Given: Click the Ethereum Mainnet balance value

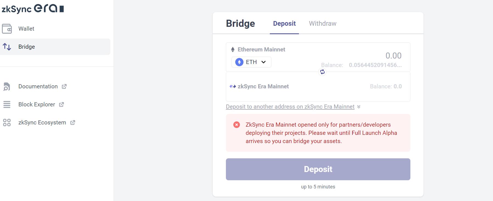Looking at the screenshot, I should point(375,65).
